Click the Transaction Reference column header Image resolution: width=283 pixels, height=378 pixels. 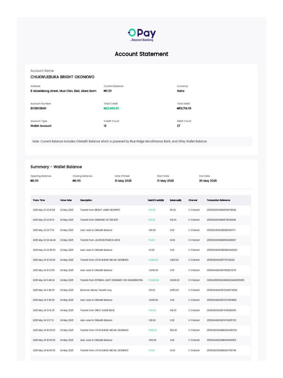[219, 200]
